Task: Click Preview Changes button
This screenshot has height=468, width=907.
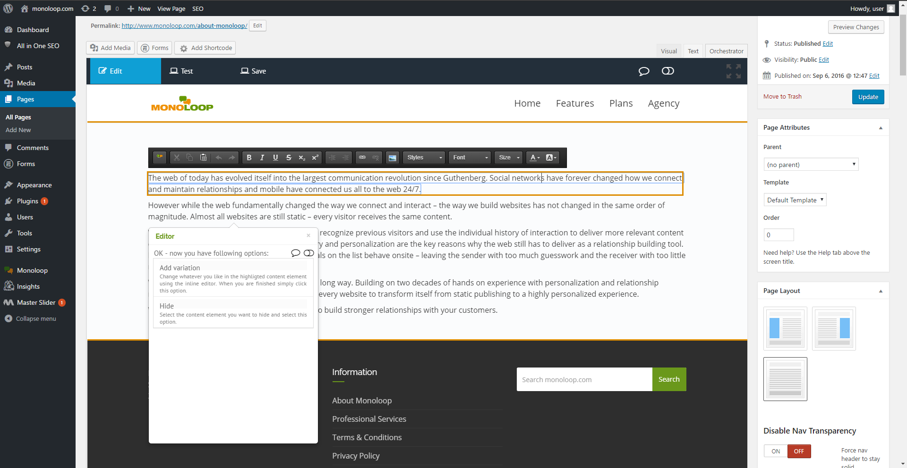Action: pos(856,27)
